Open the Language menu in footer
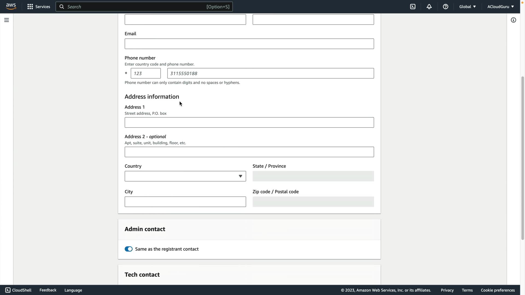The width and height of the screenshot is (525, 295). pos(73,290)
